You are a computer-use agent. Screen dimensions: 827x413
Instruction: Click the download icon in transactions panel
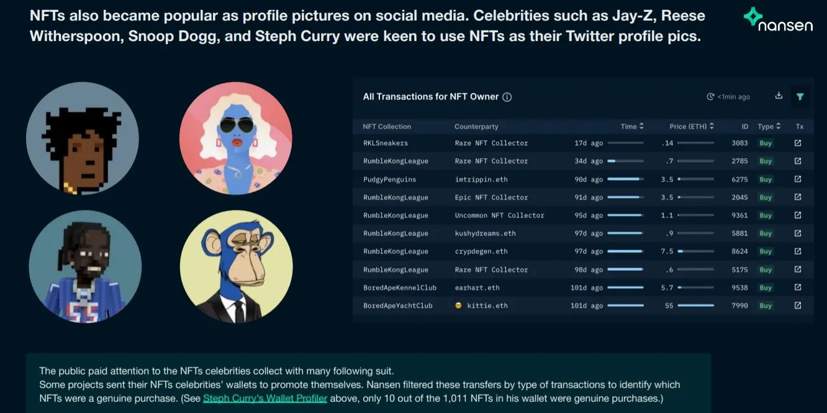[779, 96]
